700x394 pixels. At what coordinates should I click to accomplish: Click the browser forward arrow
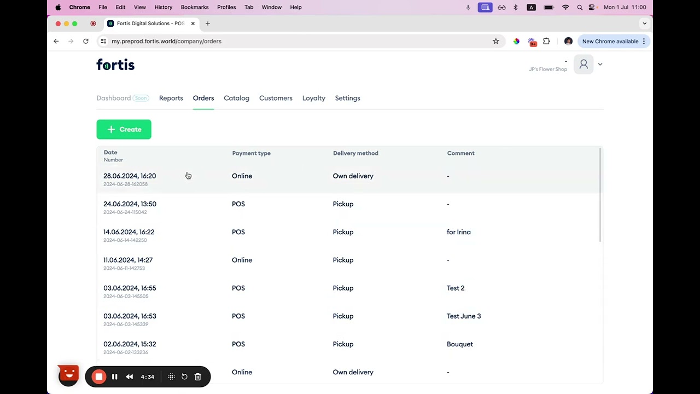71,41
